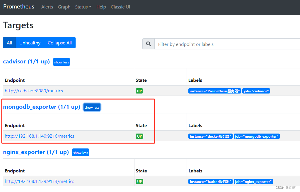The height and width of the screenshot is (192, 300).
Task: Open the cadvisor metrics endpoint link
Action: (x=34, y=91)
